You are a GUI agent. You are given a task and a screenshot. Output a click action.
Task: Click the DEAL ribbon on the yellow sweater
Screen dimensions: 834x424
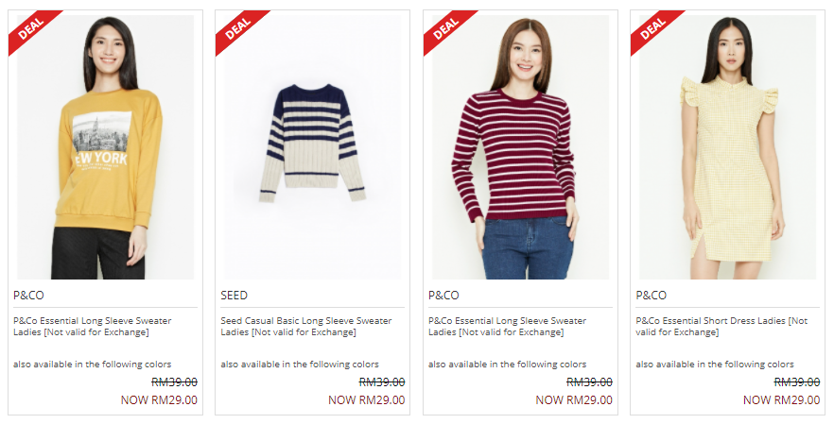coord(31,28)
